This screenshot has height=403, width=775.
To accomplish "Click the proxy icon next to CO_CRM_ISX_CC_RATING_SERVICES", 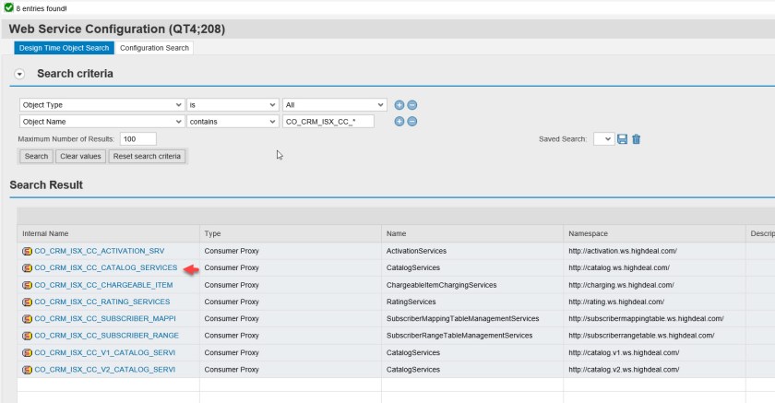I will coord(27,302).
